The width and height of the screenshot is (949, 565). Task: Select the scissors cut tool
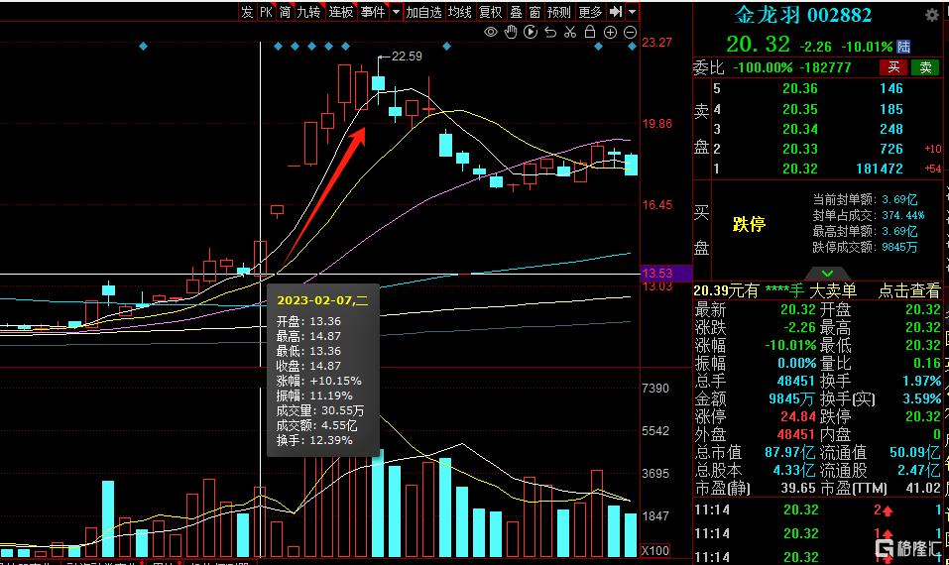pyautogui.click(x=570, y=32)
